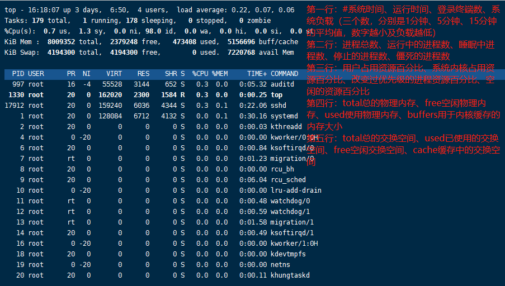Click the '0 zombie' tasks count
This screenshot has width=505, height=286.
(x=255, y=21)
